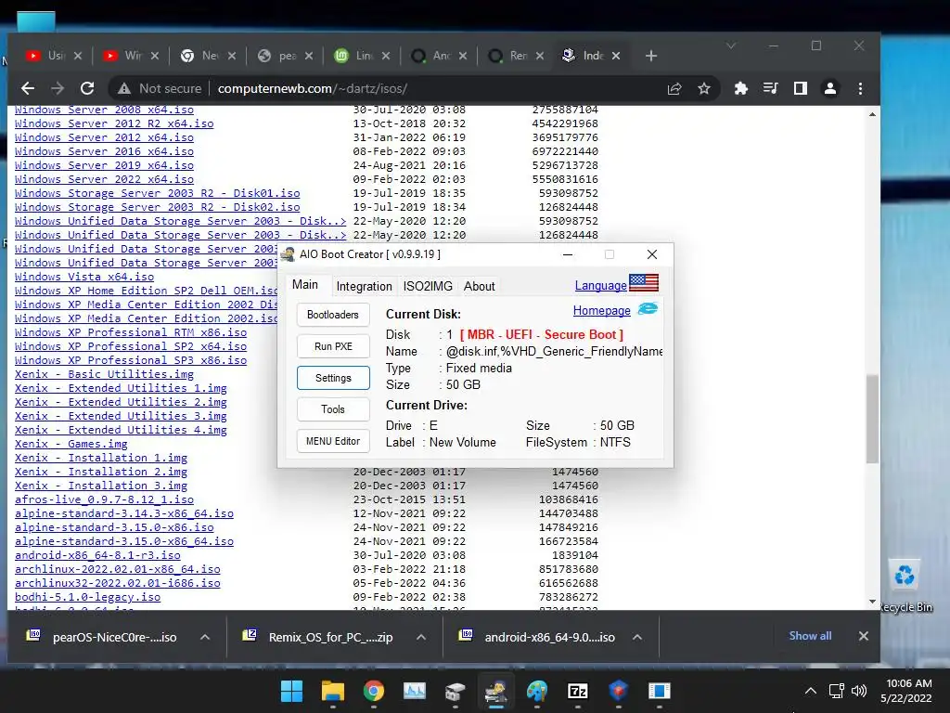Expand options for Remix_OS zip download

(x=421, y=637)
